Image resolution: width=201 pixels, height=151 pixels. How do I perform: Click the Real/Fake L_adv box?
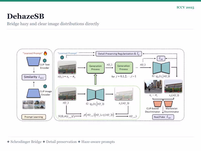[x=163, y=117]
